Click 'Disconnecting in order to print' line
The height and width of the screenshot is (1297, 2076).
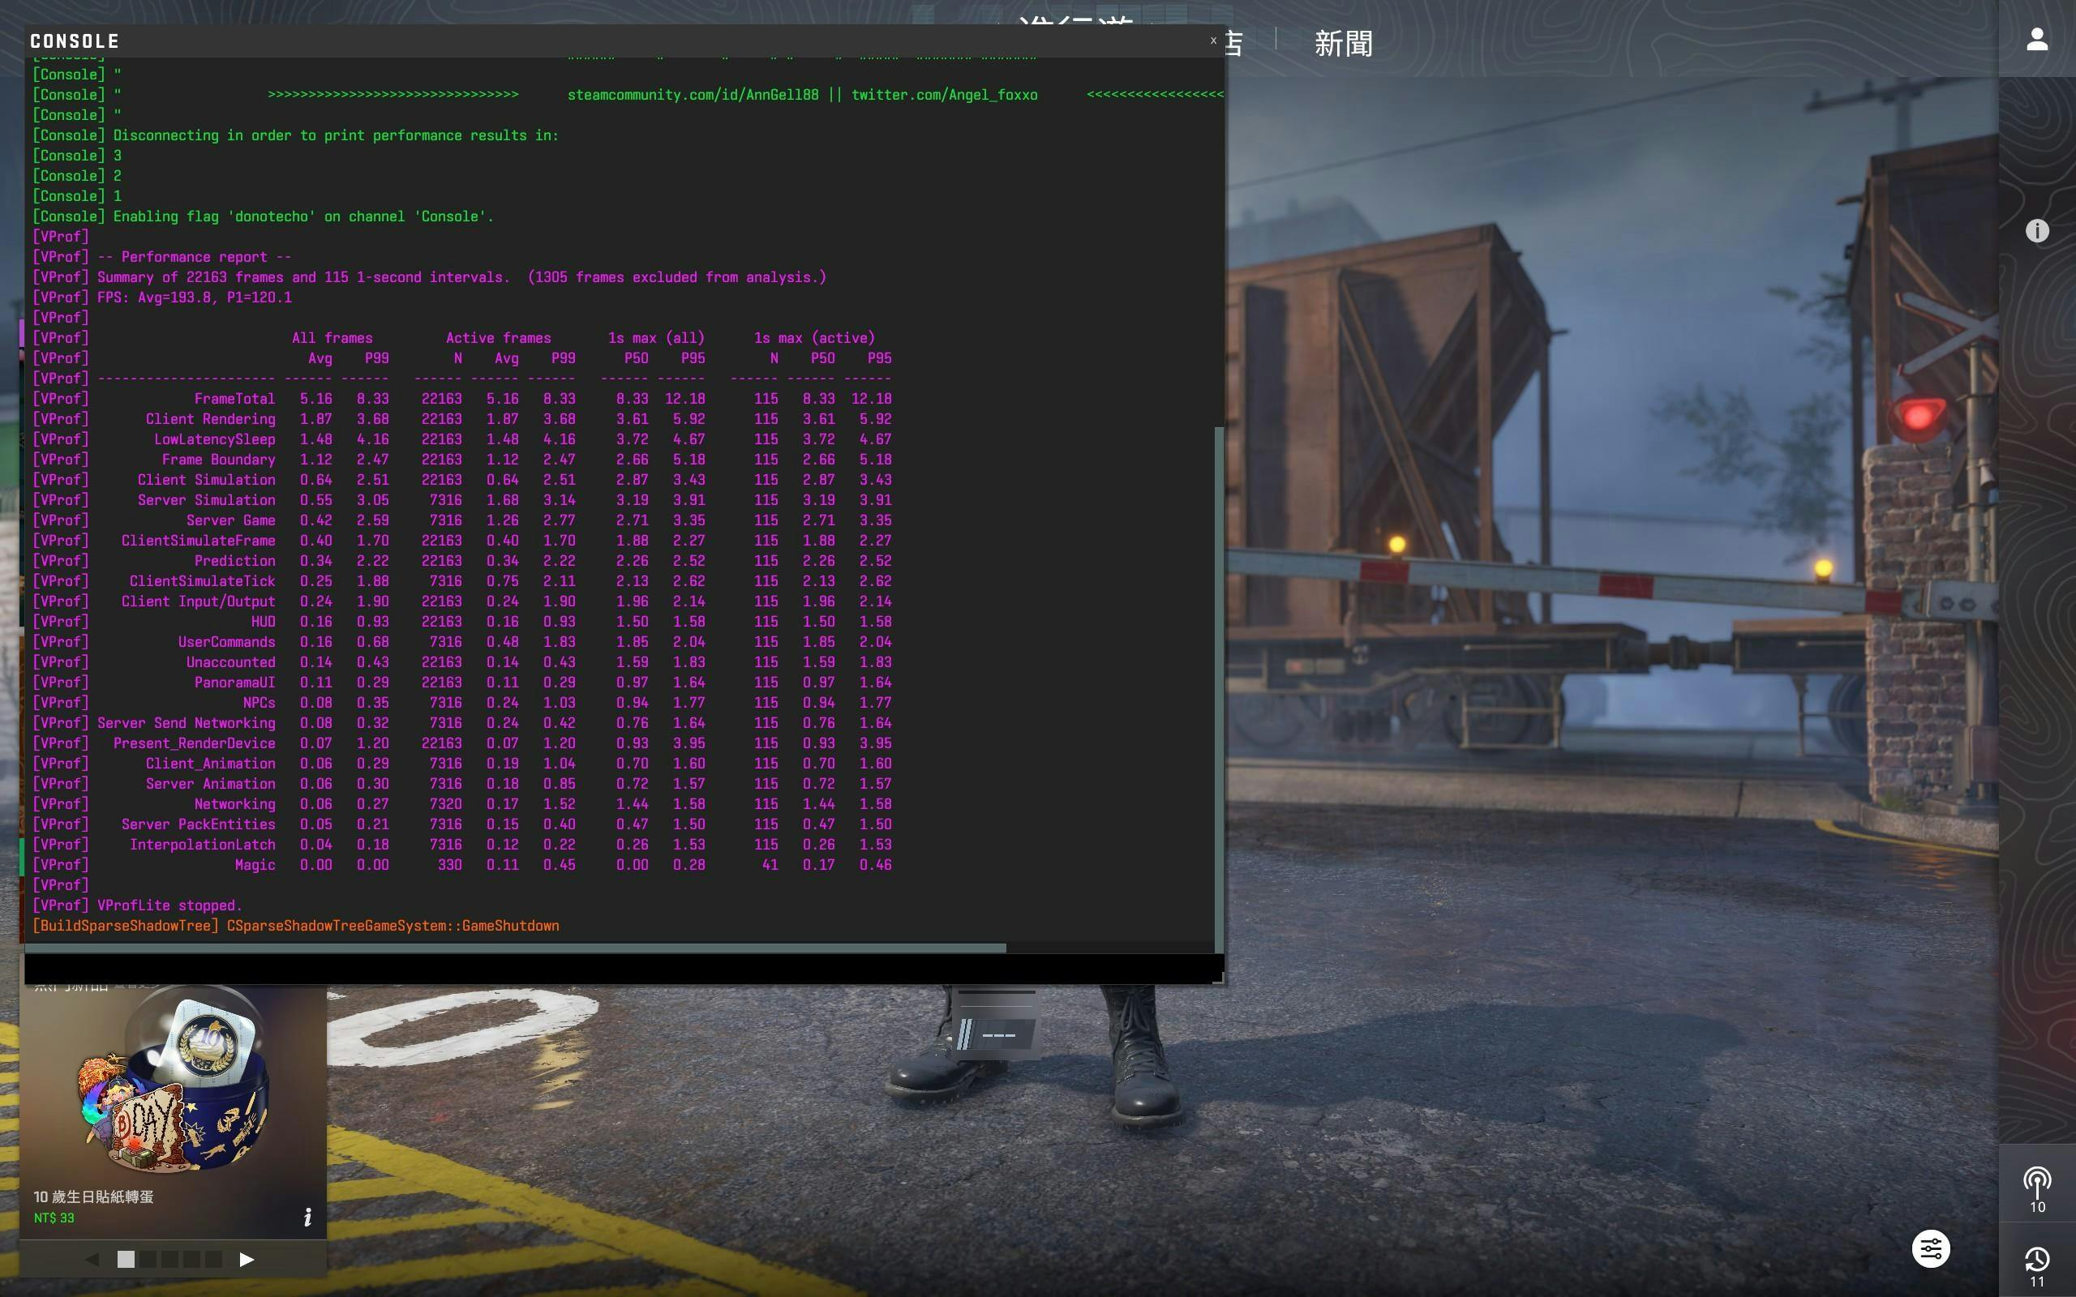[x=337, y=135]
